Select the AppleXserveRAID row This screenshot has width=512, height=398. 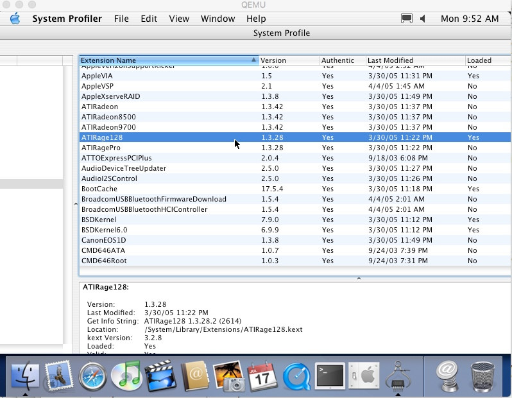coord(295,96)
